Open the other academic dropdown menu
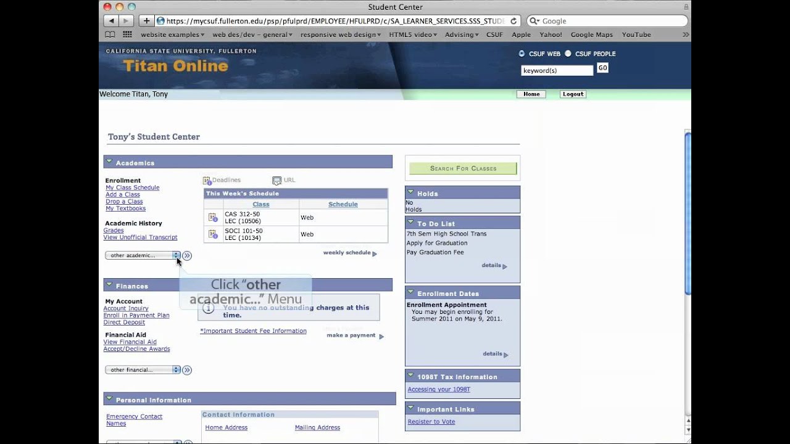 click(x=143, y=255)
